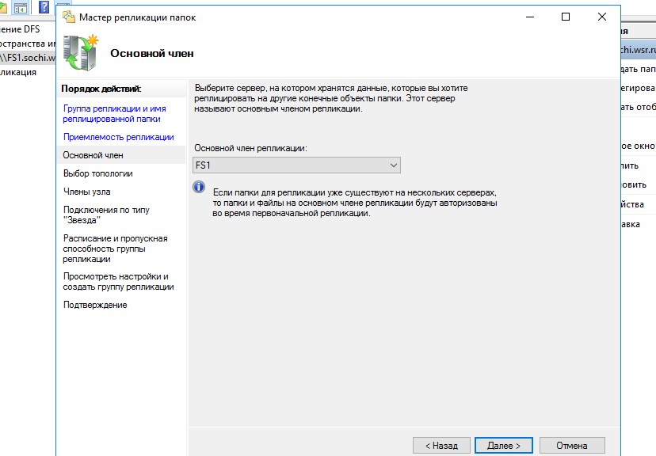
Task: Select the DFS Management root node in the background tree
Action: point(20,28)
